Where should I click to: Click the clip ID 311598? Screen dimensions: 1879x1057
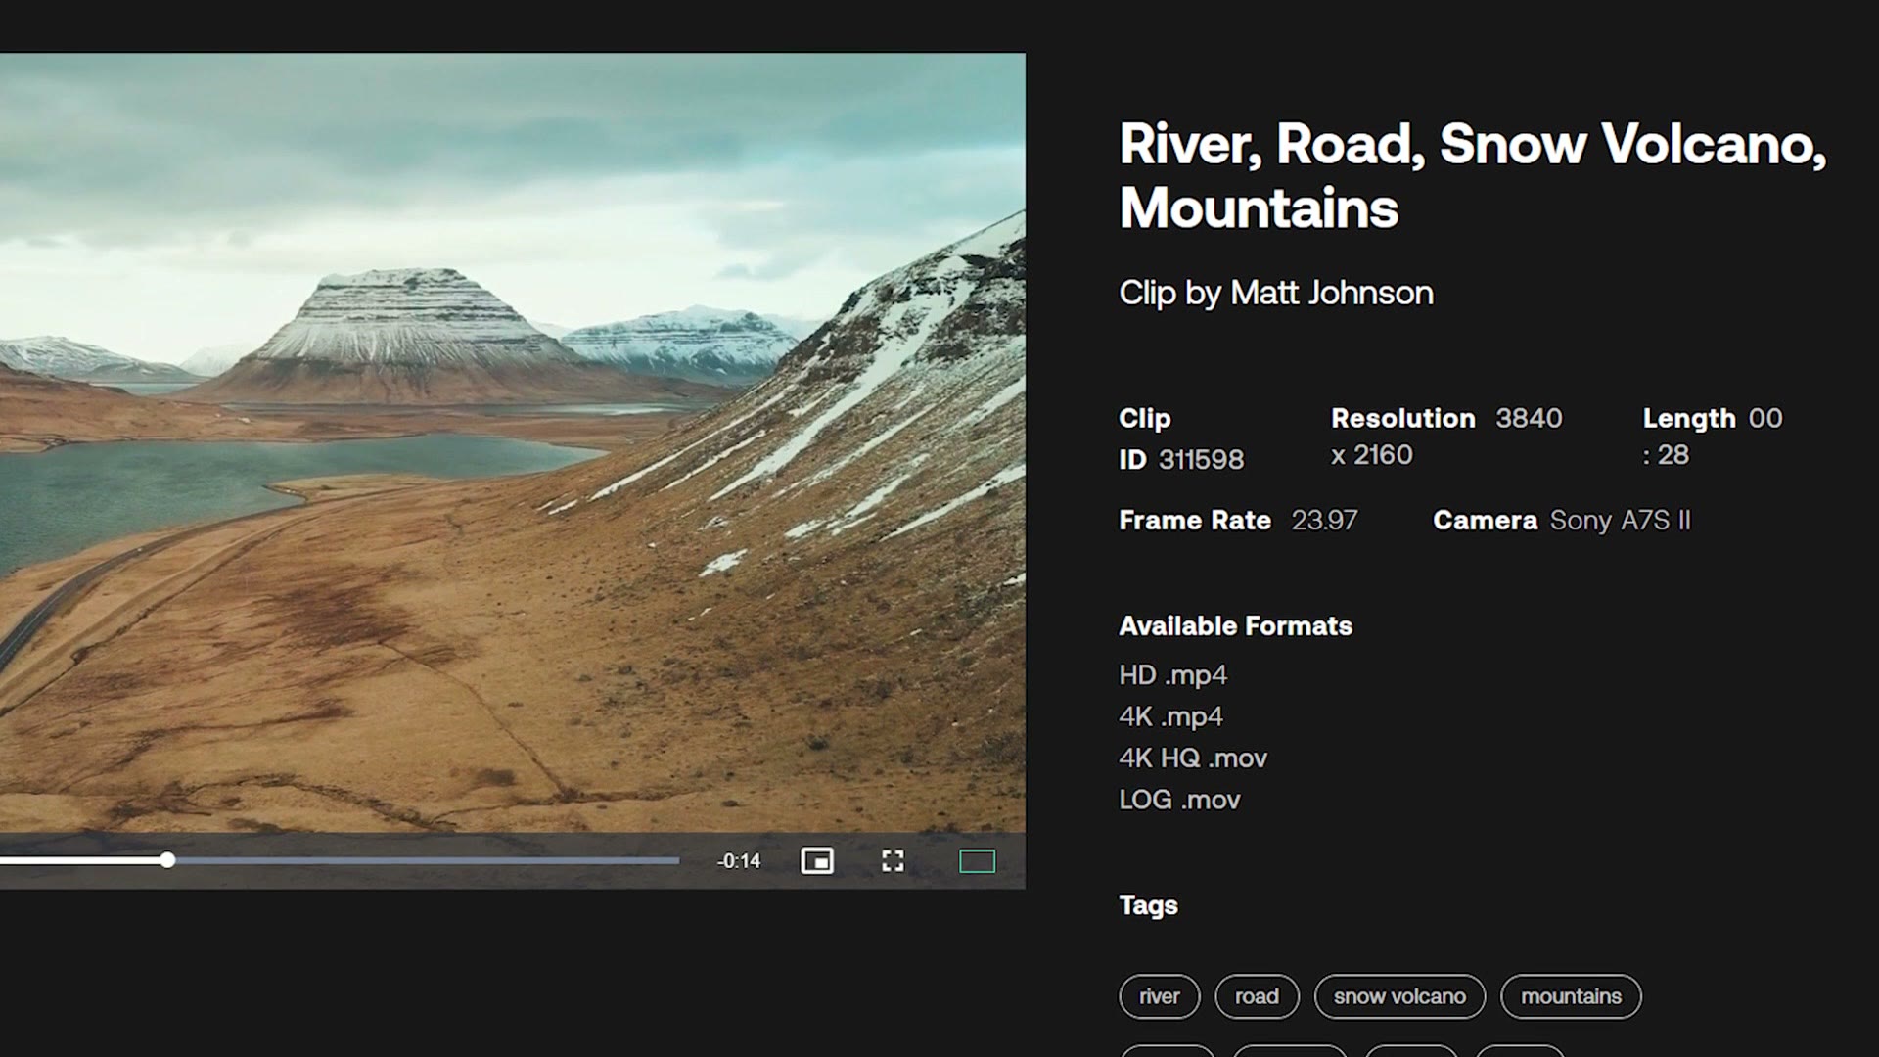1201,459
